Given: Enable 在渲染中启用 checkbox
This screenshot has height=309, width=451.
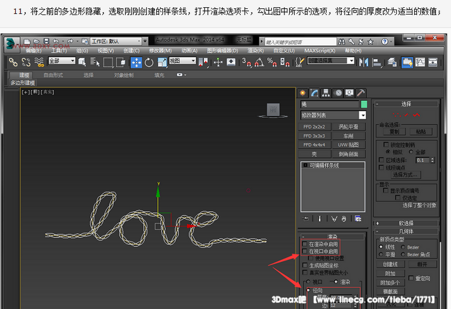Looking at the screenshot, I should tap(305, 244).
